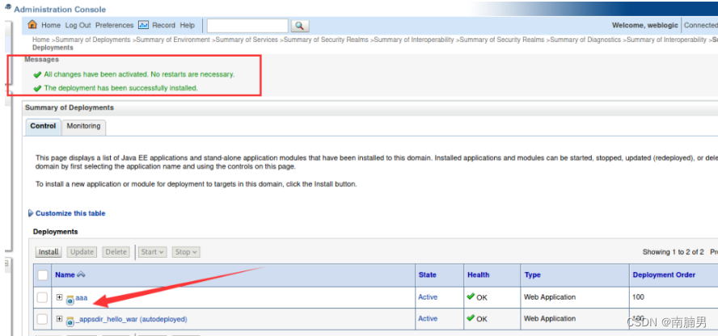Select all deployments header checkbox
Image resolution: width=718 pixels, height=336 pixels.
(43, 275)
